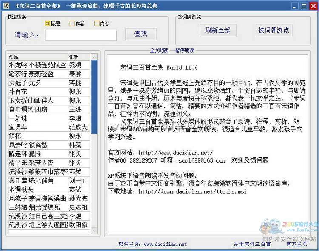Click author cell 王建

pos(79,109)
